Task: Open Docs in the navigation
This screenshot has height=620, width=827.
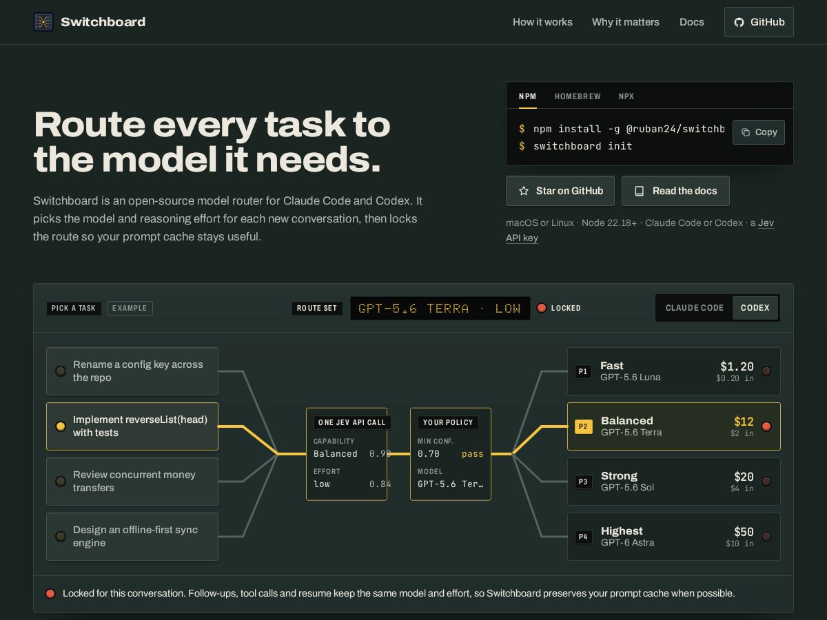Action: (692, 22)
